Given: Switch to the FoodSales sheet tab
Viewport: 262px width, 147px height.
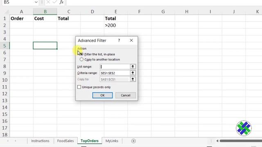Looking at the screenshot, I should 65,141.
